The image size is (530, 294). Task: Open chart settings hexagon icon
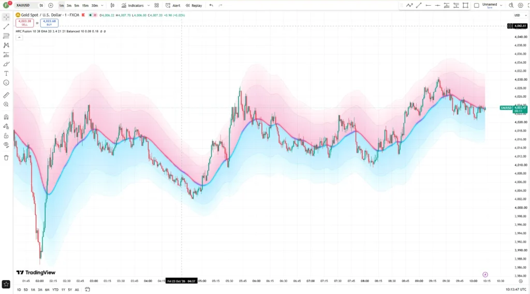click(x=521, y=5)
